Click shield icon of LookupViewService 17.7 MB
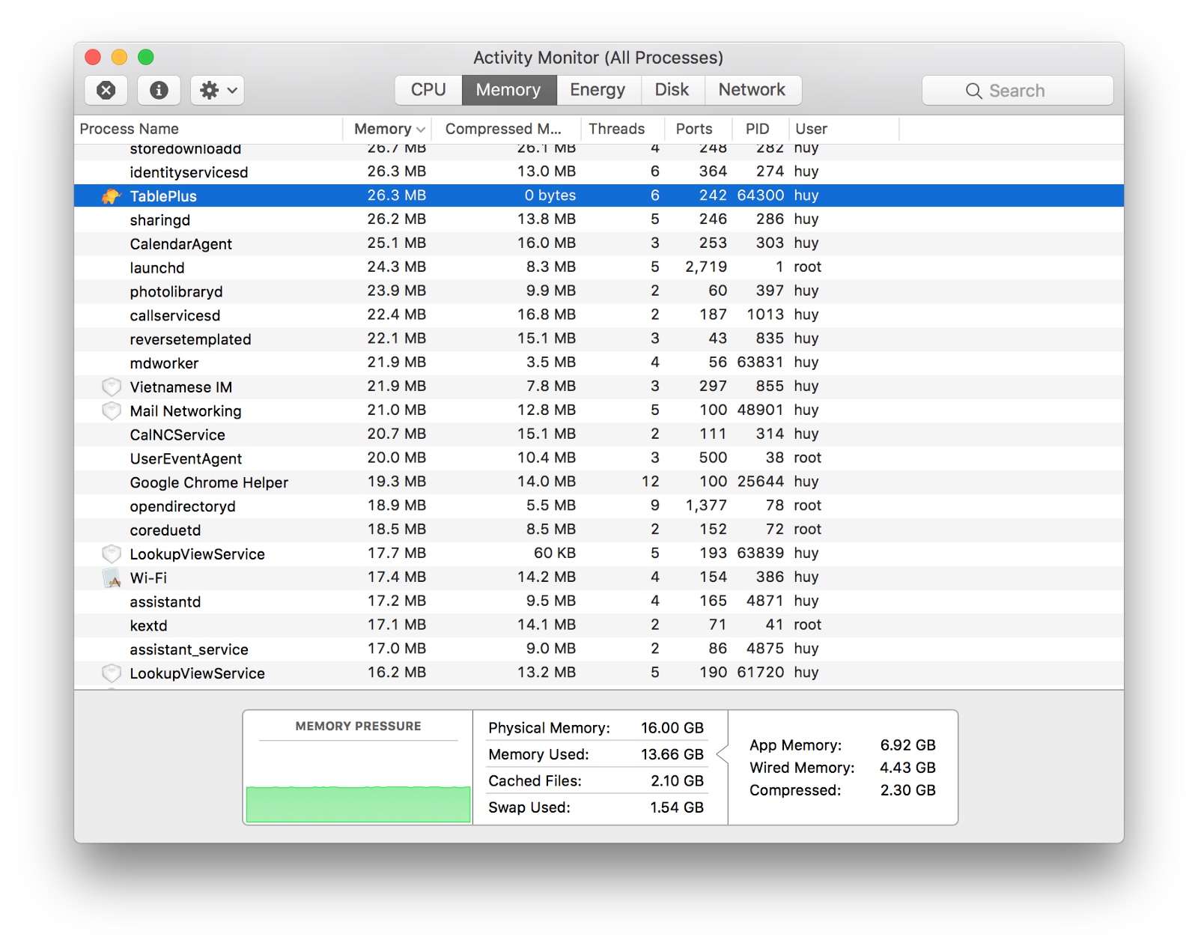This screenshot has height=949, width=1198. [x=112, y=554]
